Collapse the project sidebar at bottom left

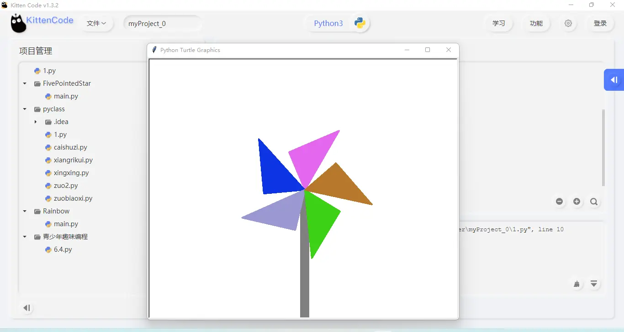pyautogui.click(x=27, y=308)
